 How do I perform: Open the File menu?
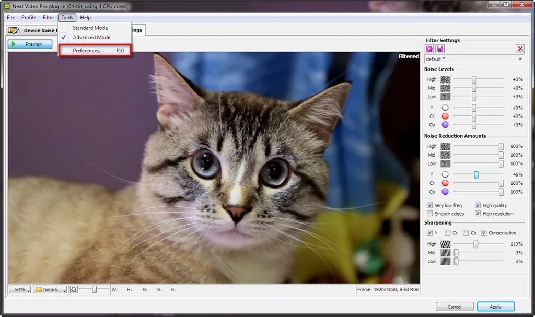point(10,17)
